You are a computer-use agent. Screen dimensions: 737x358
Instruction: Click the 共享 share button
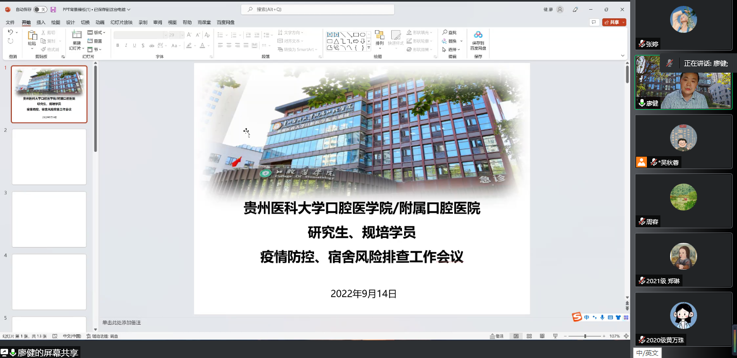(614, 22)
